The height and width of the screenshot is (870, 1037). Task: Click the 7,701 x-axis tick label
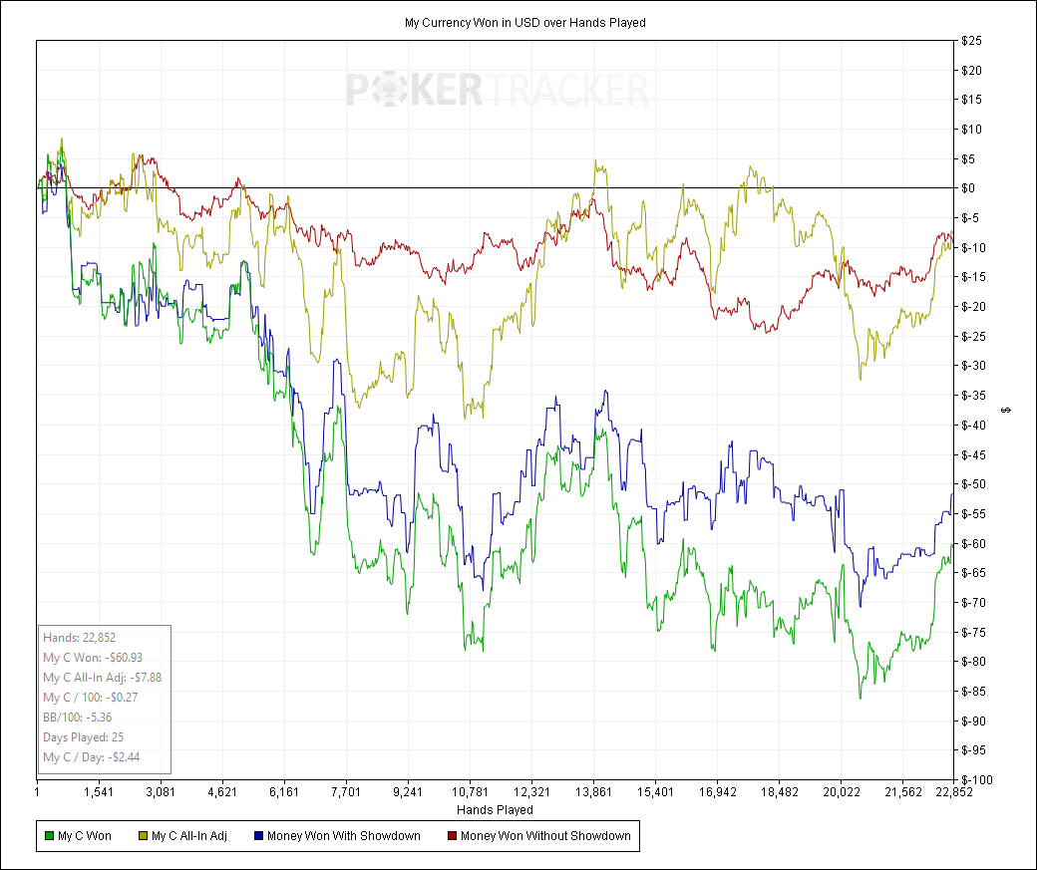[x=346, y=792]
